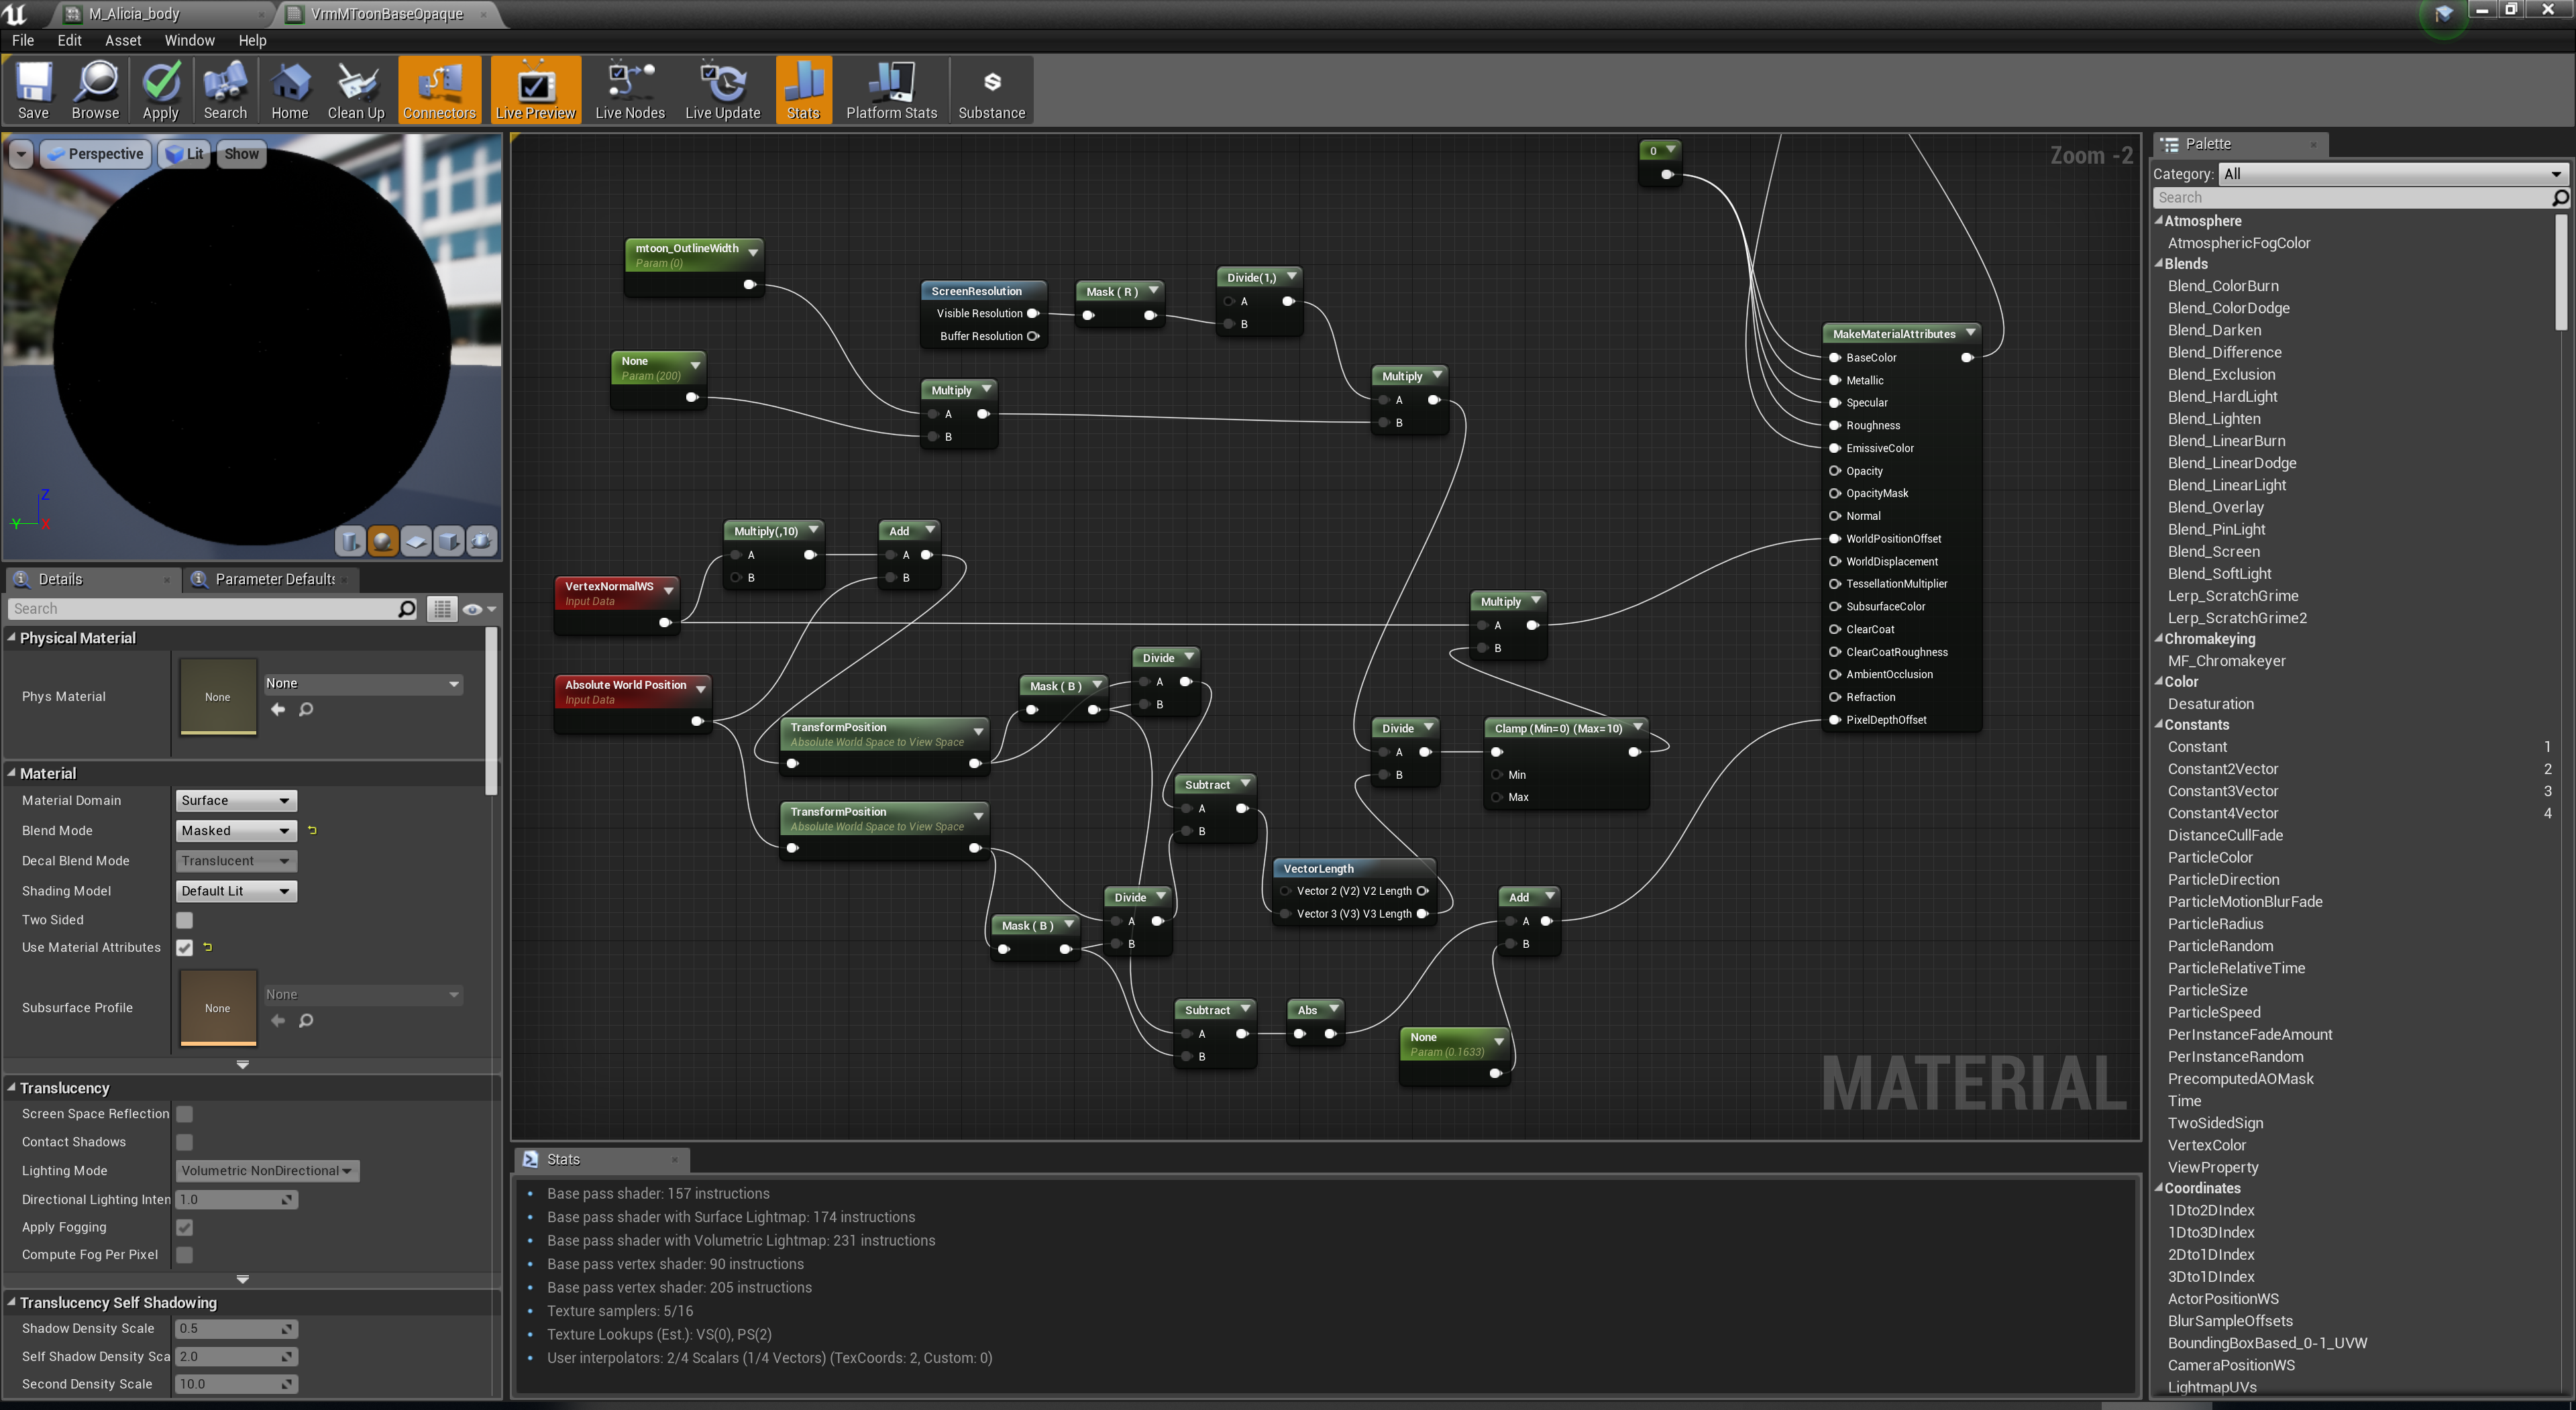
Task: Open the Shading Model dropdown
Action: pos(236,891)
